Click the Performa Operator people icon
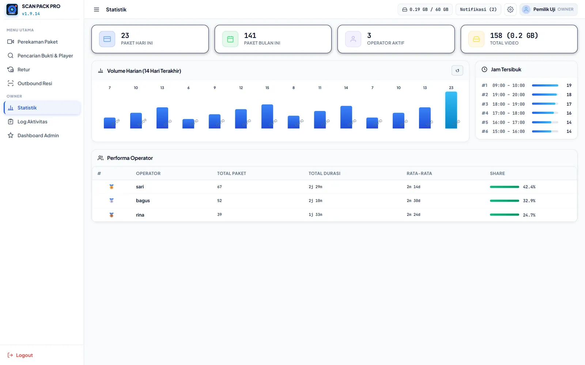This screenshot has width=585, height=365. (101, 158)
